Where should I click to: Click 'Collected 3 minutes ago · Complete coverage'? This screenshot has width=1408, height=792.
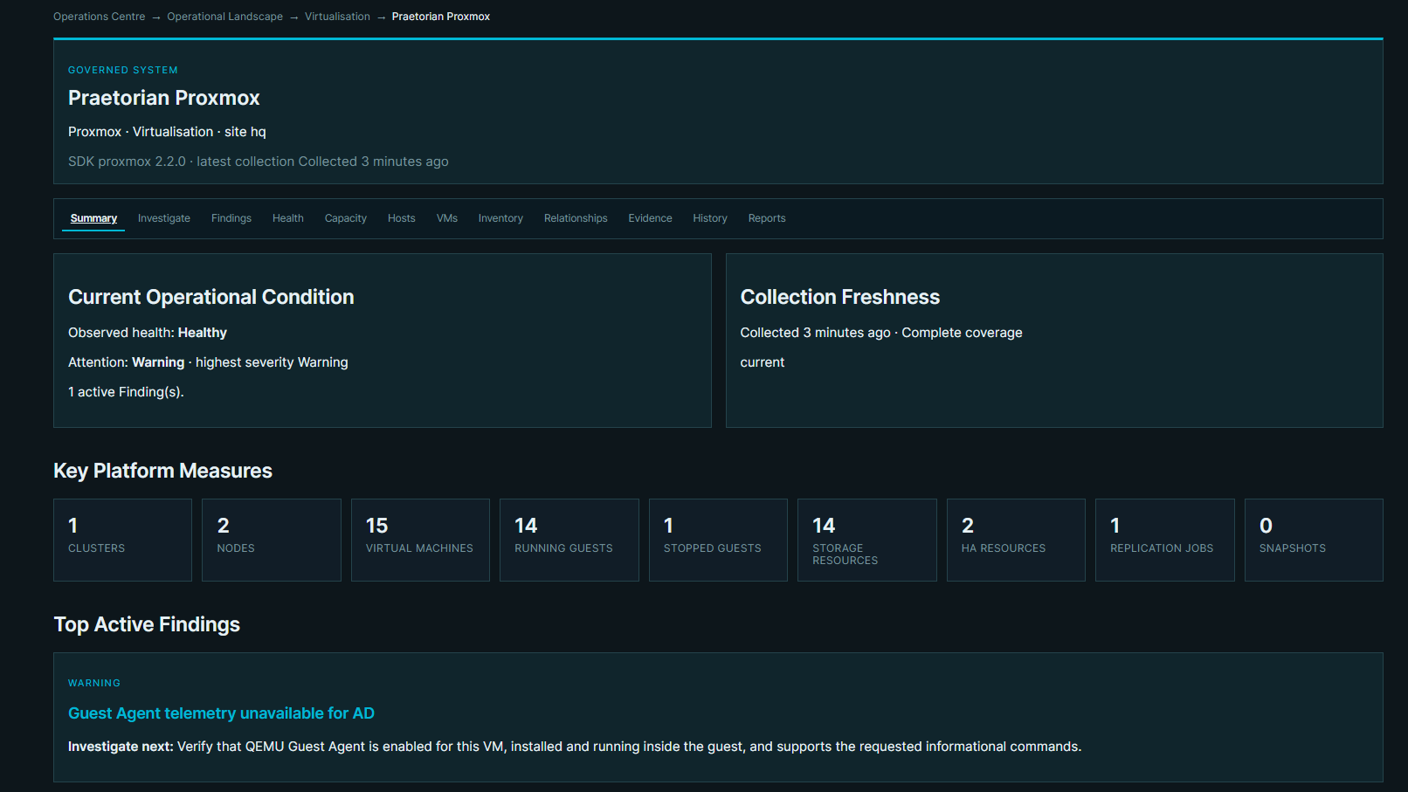click(881, 333)
